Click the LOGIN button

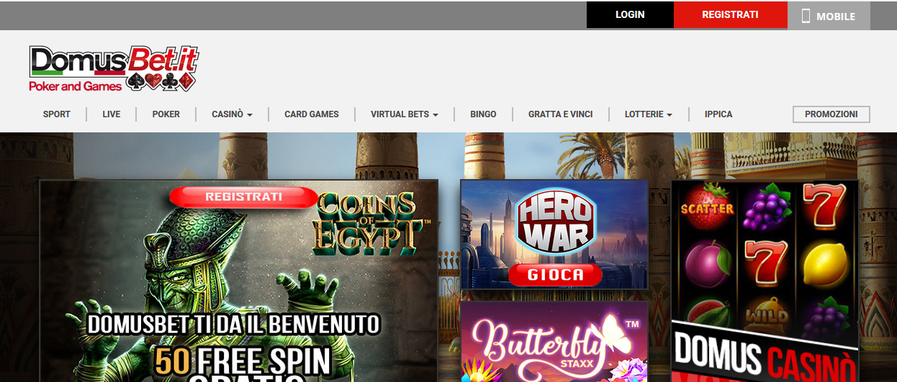click(630, 14)
